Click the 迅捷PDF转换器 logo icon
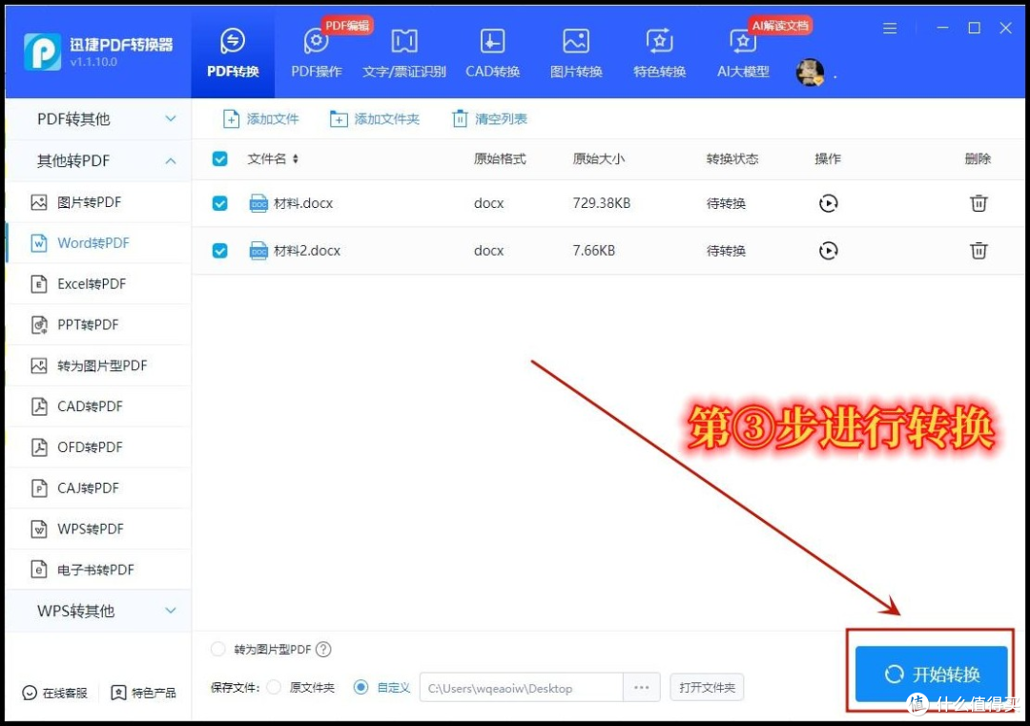Viewport: 1030px width, 726px height. click(x=43, y=52)
